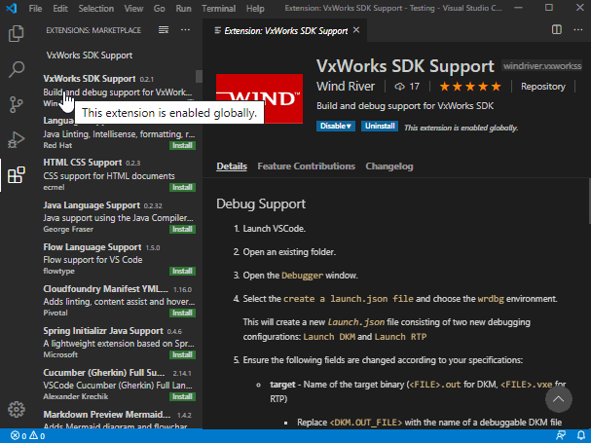Click the five-star rating

coord(470,87)
